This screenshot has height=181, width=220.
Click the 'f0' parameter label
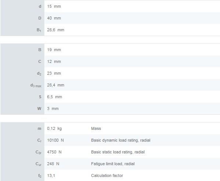[x=40, y=176]
